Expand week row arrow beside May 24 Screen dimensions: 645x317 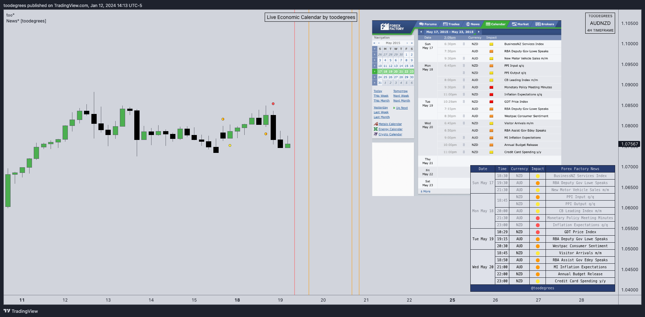(x=375, y=77)
